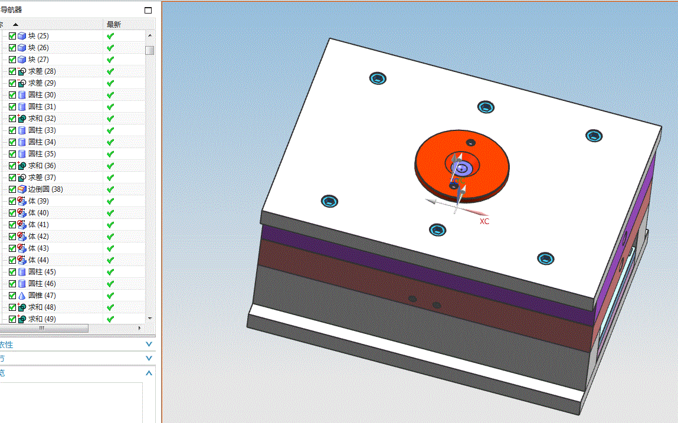This screenshot has height=423, width=678.
Task: Click the unite icon of 求和 (36)
Action: pos(22,166)
